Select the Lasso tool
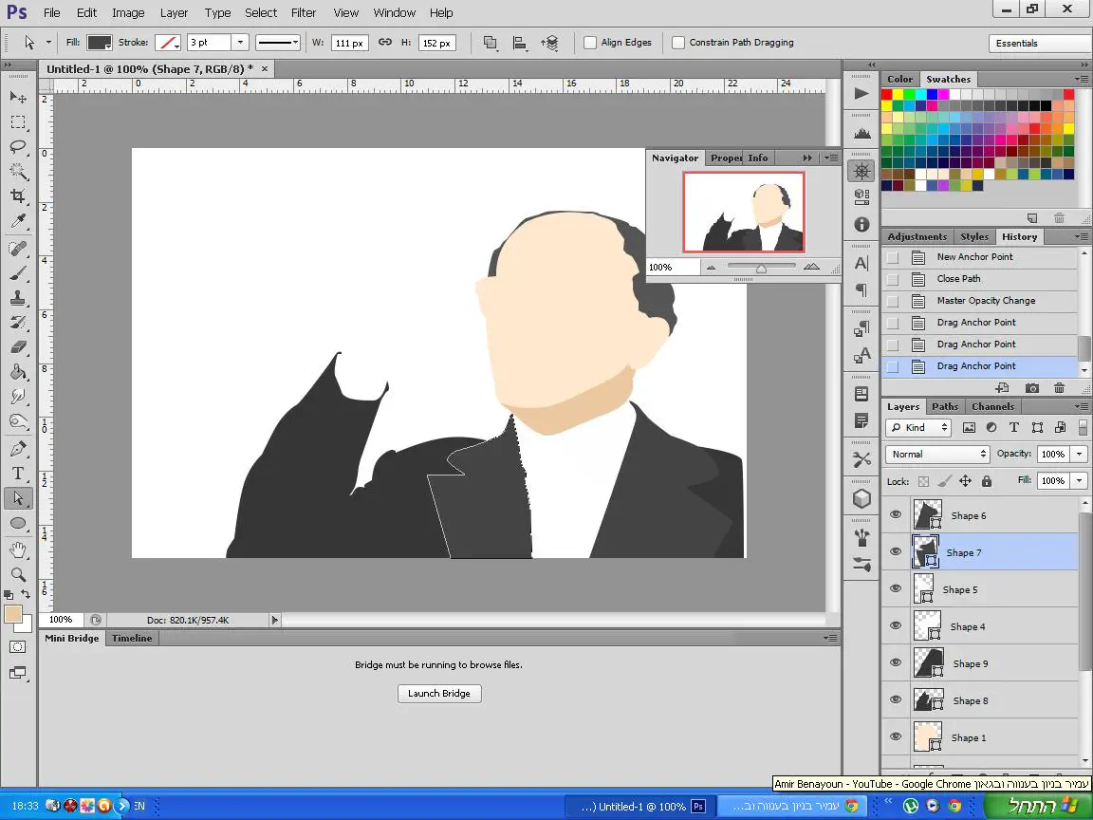1093x820 pixels. (x=18, y=146)
